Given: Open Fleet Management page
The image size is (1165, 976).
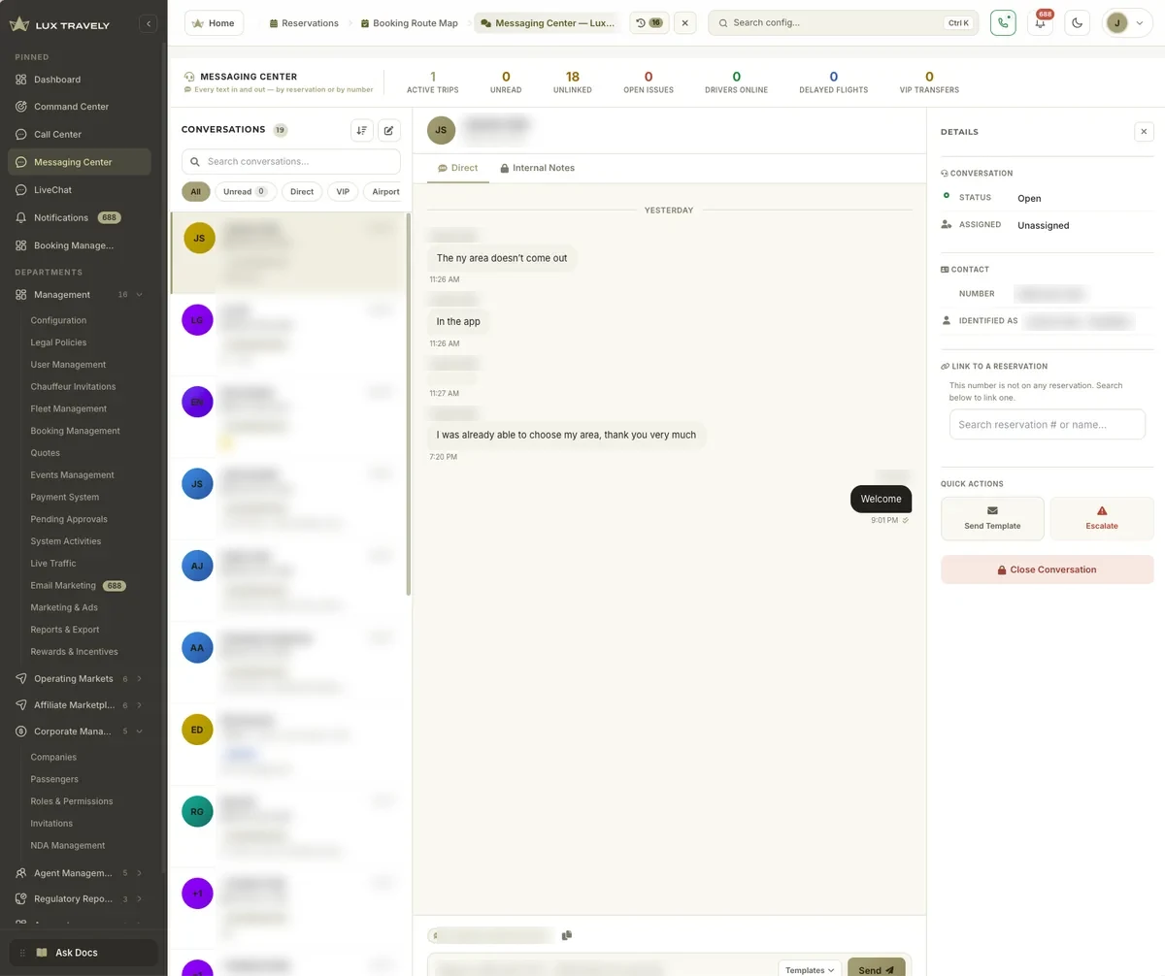Looking at the screenshot, I should (x=68, y=408).
